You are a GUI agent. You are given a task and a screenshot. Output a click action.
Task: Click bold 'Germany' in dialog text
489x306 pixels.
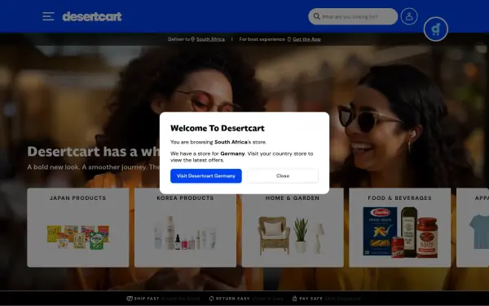232,153
